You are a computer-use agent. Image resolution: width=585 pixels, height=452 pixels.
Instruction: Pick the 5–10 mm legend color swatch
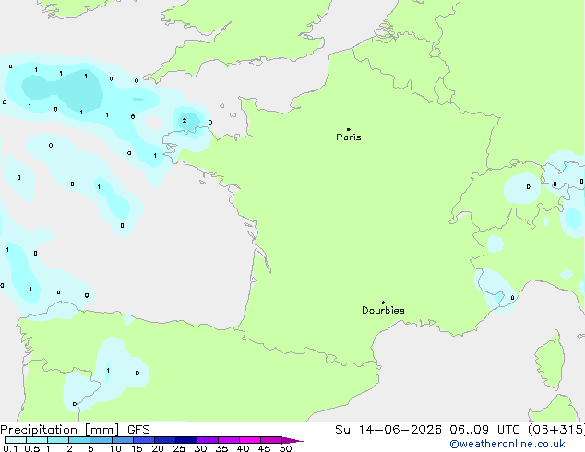pyautogui.click(x=101, y=440)
